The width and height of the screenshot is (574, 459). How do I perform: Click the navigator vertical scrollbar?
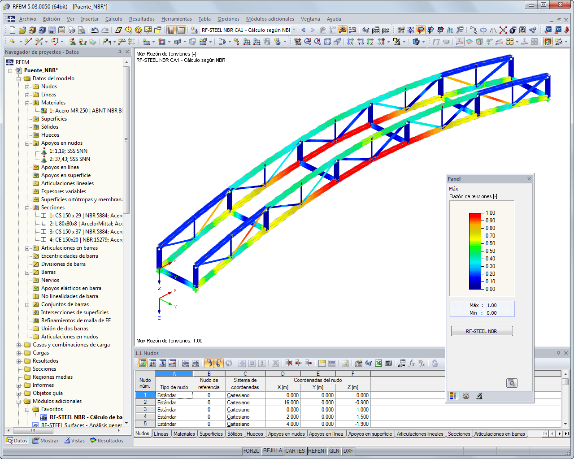pos(126,140)
